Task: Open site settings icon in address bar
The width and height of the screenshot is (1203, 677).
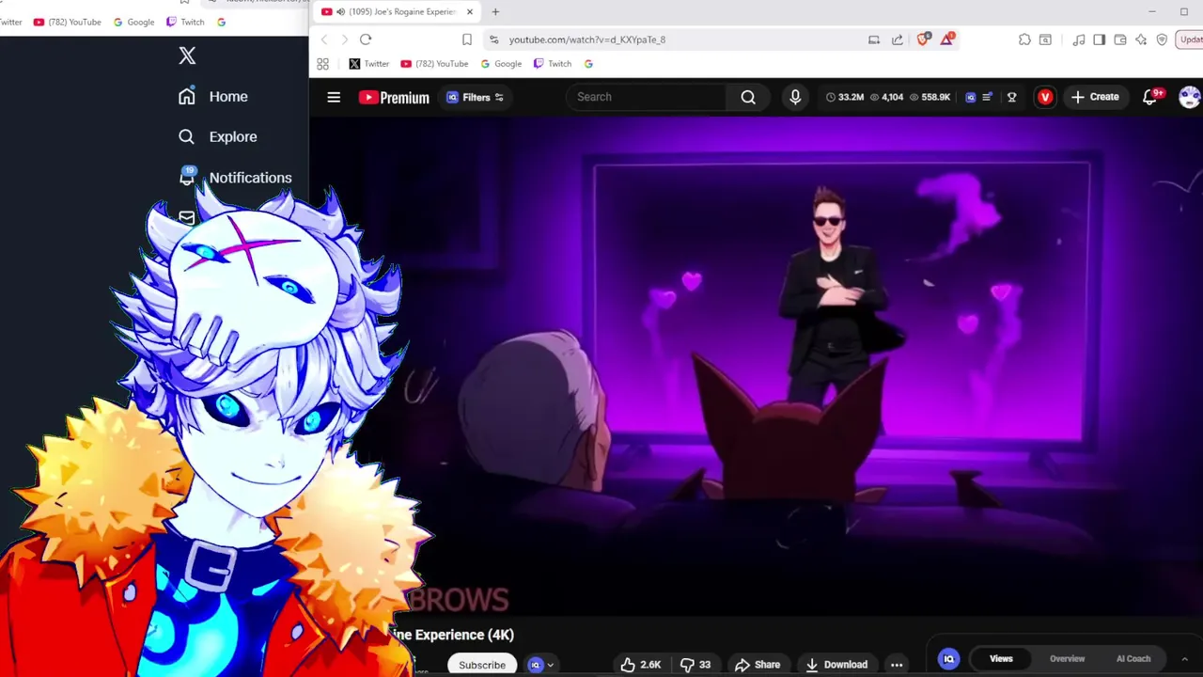Action: click(493, 39)
